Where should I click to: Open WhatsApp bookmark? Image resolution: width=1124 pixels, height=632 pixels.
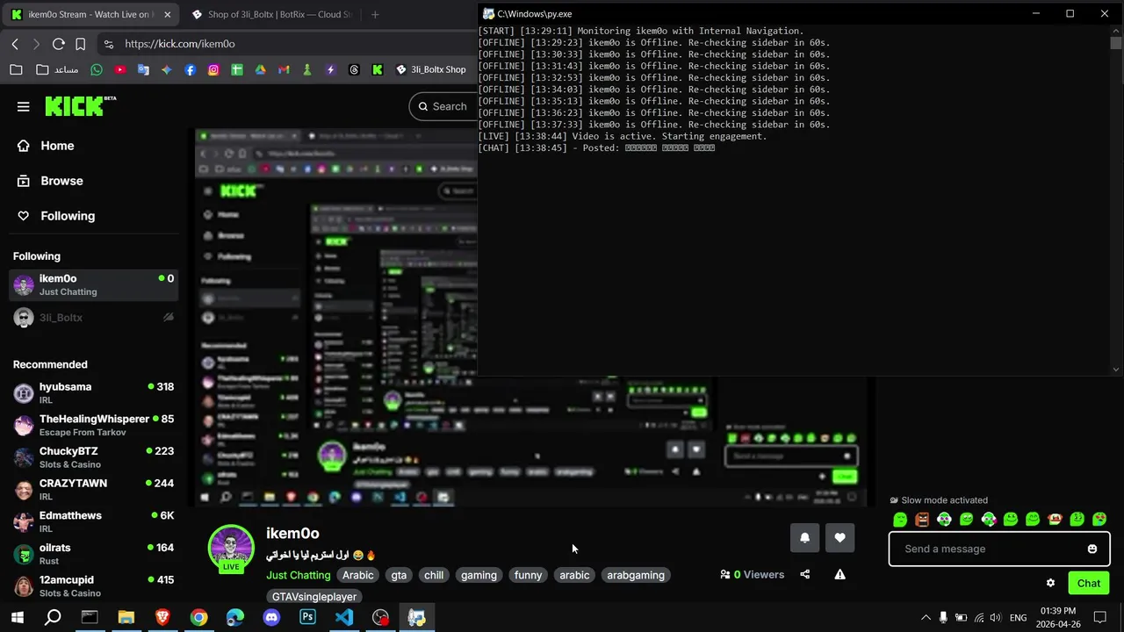click(x=97, y=69)
